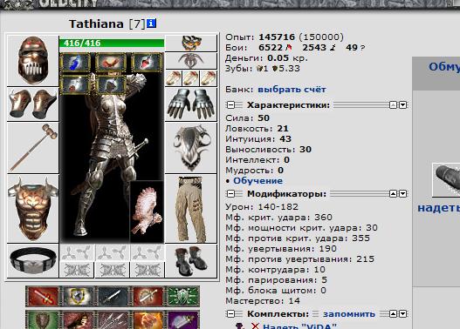Click the battle wins icon beside 6522

pyautogui.click(x=289, y=47)
